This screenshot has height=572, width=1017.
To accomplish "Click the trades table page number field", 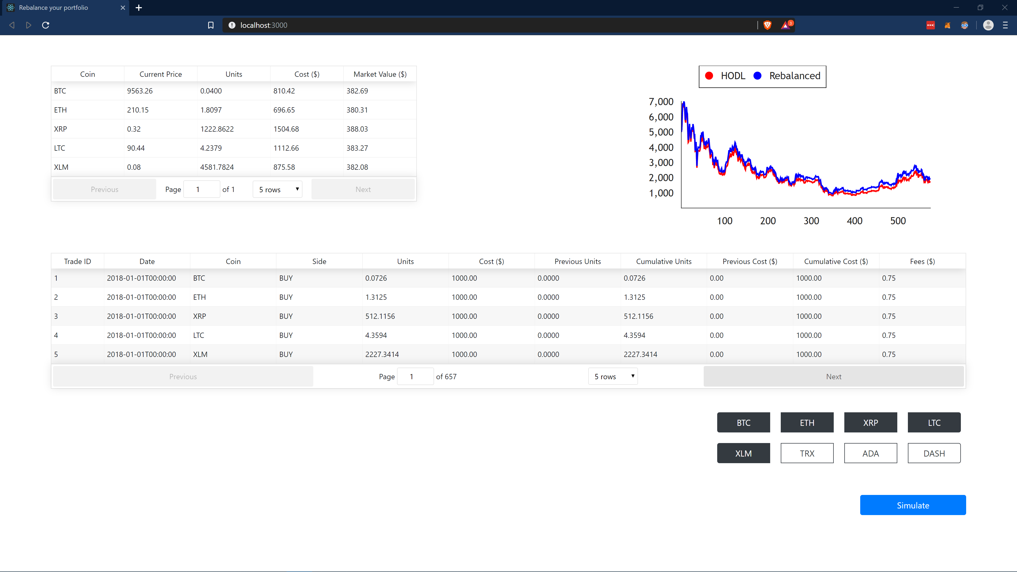I will 415,377.
